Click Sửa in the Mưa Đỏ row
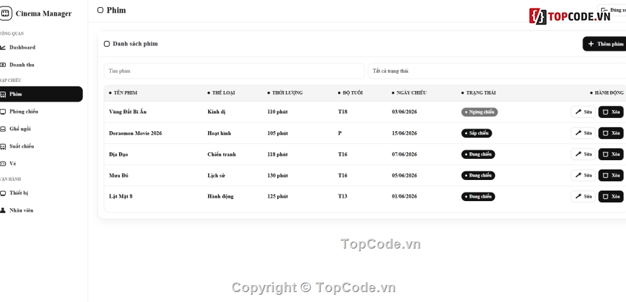 click(583, 175)
